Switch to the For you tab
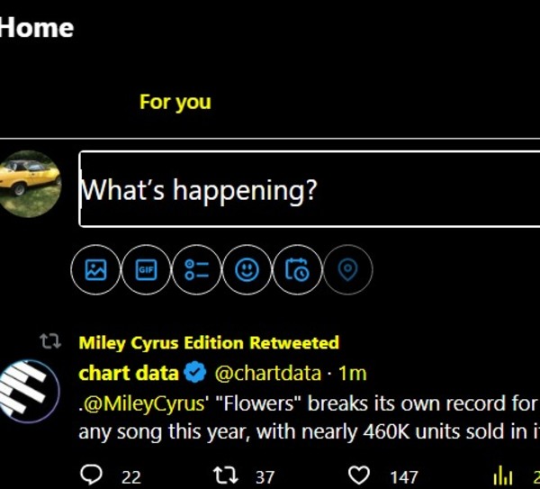The width and height of the screenshot is (540, 489). [x=175, y=102]
